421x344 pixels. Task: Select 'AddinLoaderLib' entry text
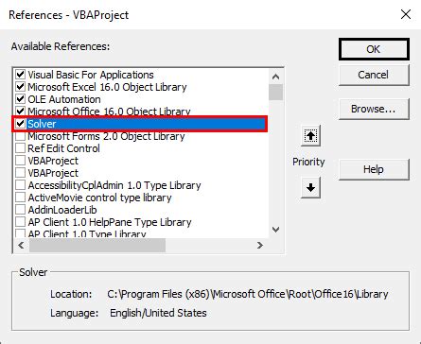coord(62,210)
